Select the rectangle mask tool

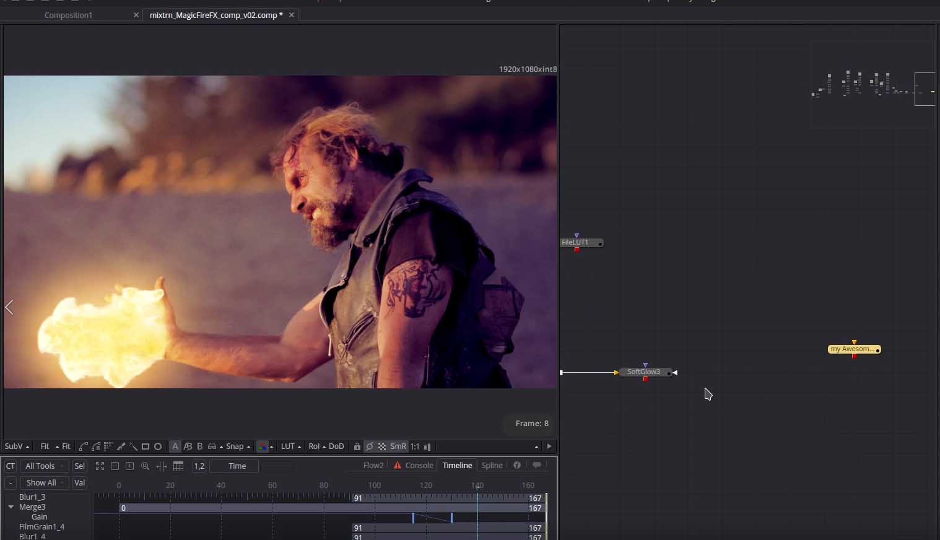coord(146,446)
